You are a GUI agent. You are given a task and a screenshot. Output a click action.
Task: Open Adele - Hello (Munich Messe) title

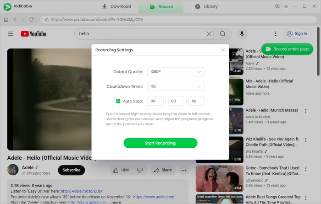click(x=272, y=110)
